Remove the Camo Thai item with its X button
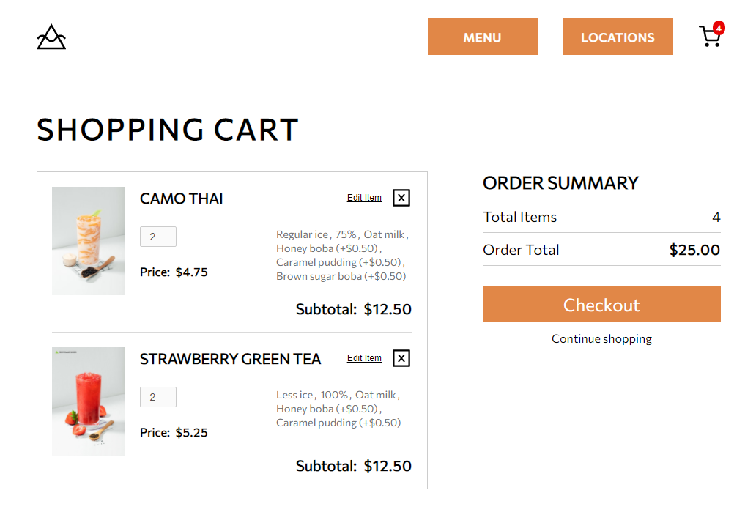Image resolution: width=756 pixels, height=523 pixels. click(x=401, y=198)
